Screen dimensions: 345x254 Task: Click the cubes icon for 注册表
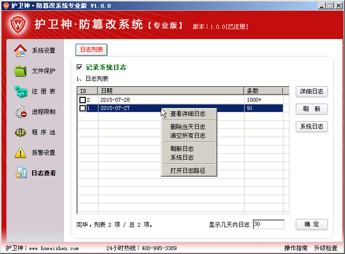(x=20, y=91)
